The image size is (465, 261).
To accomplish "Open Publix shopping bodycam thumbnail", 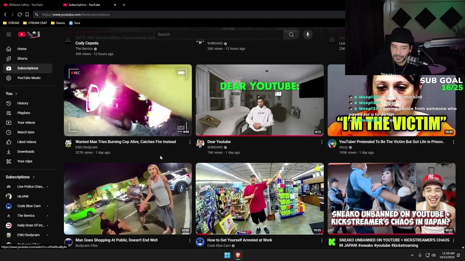I will [x=128, y=199].
